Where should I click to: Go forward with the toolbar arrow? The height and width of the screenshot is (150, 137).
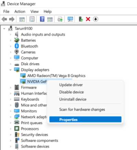pyautogui.click(x=12, y=19)
